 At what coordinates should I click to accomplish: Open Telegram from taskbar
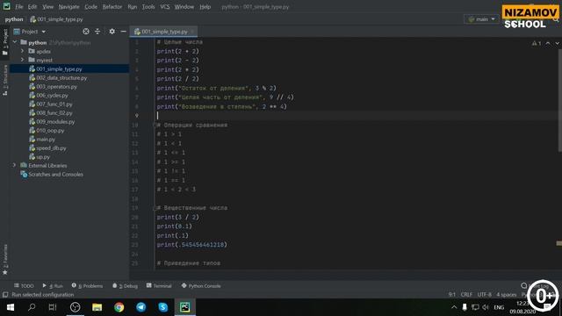[140, 307]
